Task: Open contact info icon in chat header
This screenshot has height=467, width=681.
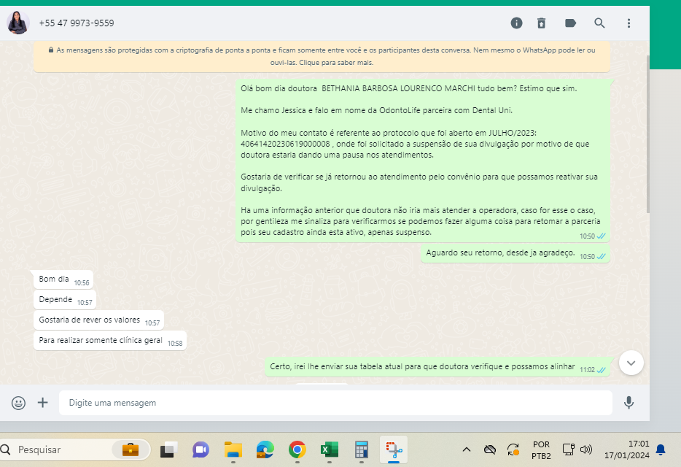Action: tap(516, 23)
